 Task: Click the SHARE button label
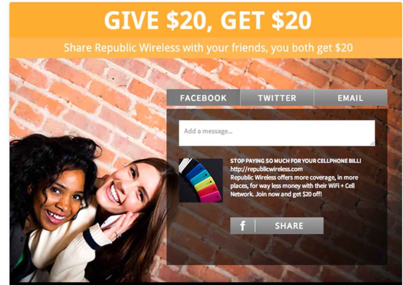(289, 226)
